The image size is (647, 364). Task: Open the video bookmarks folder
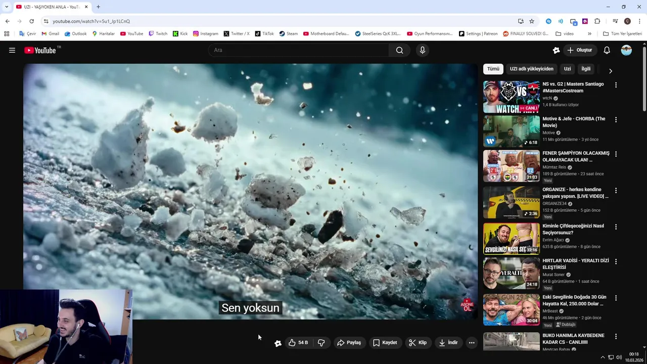[x=565, y=34]
